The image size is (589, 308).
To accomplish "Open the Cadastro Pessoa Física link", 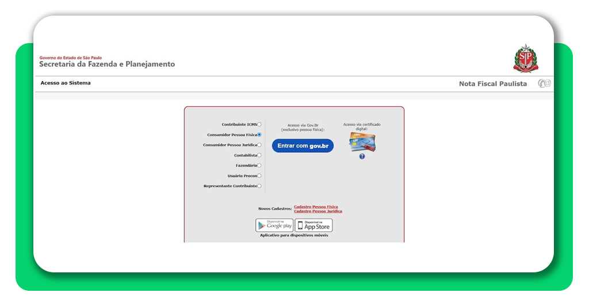I will [x=316, y=206].
